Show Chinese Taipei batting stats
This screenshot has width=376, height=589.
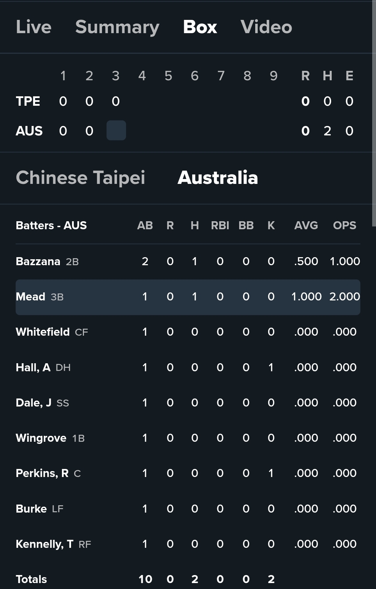coord(80,178)
